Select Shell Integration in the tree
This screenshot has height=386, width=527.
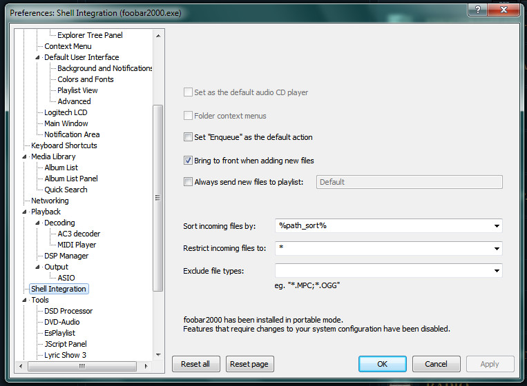pos(59,289)
